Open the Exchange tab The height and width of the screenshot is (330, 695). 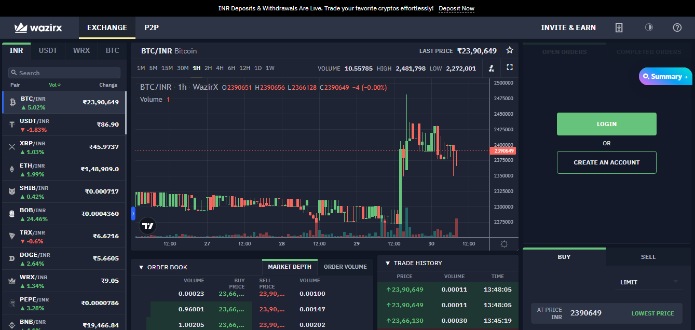pos(107,27)
